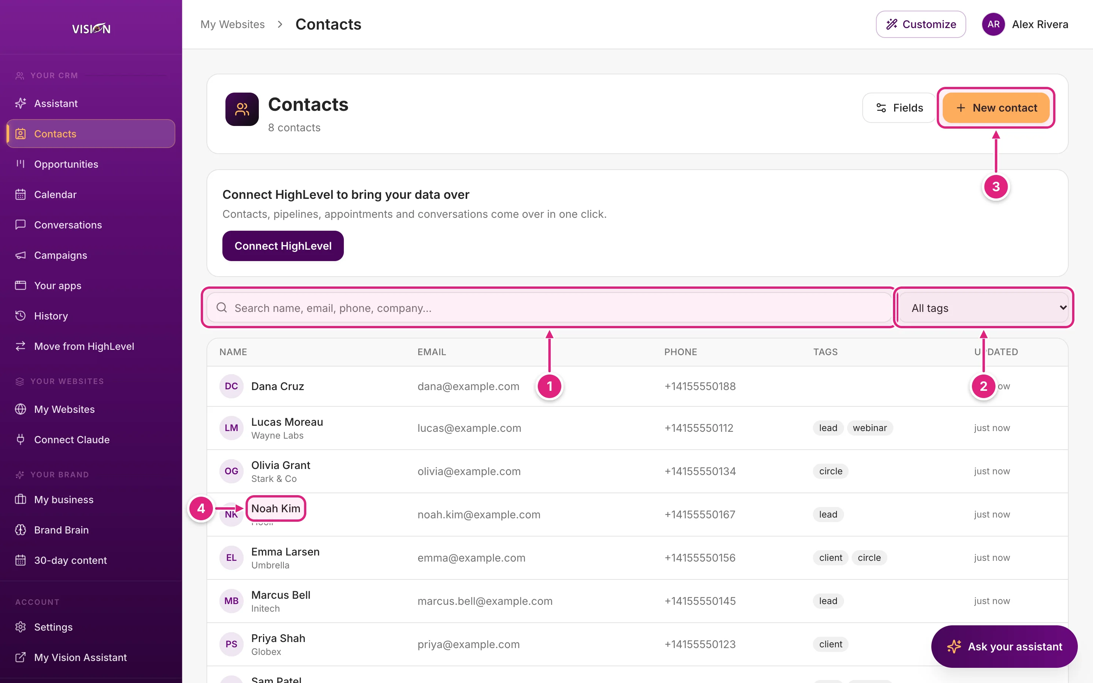Open the My Websites globe icon

(20, 409)
